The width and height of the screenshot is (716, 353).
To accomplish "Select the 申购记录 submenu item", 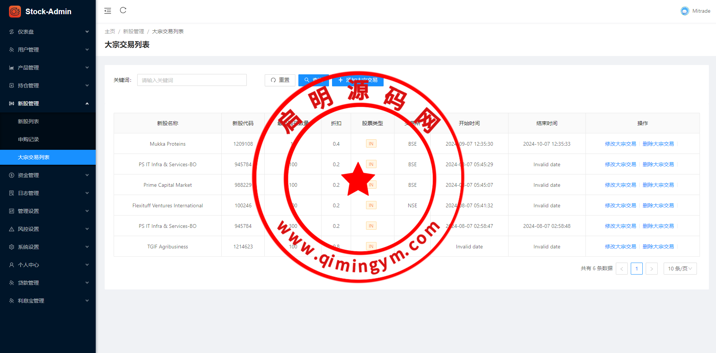I will tap(28, 139).
